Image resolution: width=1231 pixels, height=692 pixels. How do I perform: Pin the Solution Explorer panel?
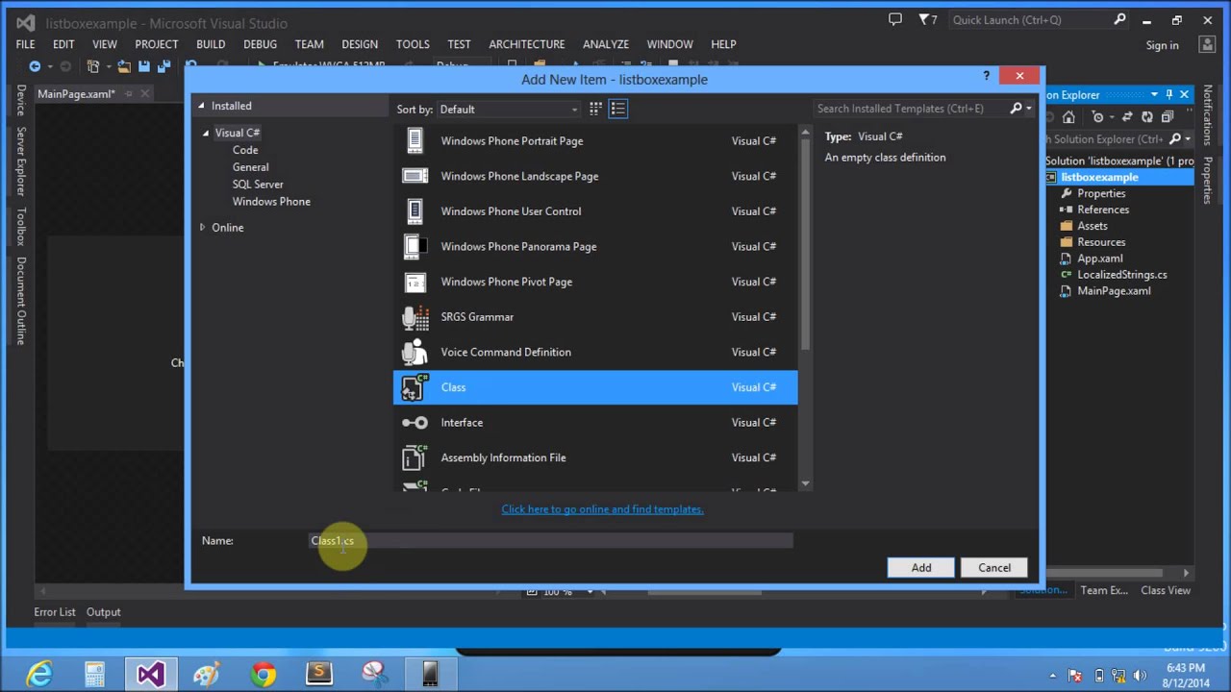click(x=1169, y=94)
